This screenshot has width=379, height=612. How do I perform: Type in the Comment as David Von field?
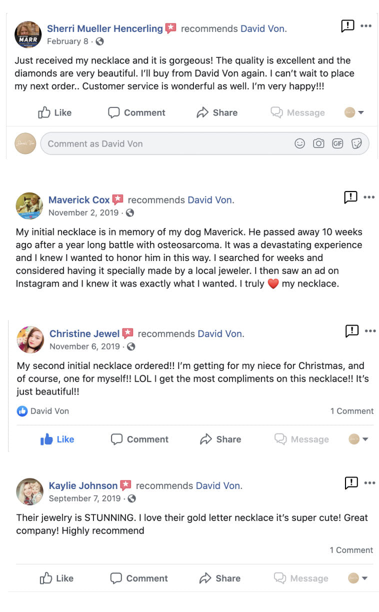point(165,144)
